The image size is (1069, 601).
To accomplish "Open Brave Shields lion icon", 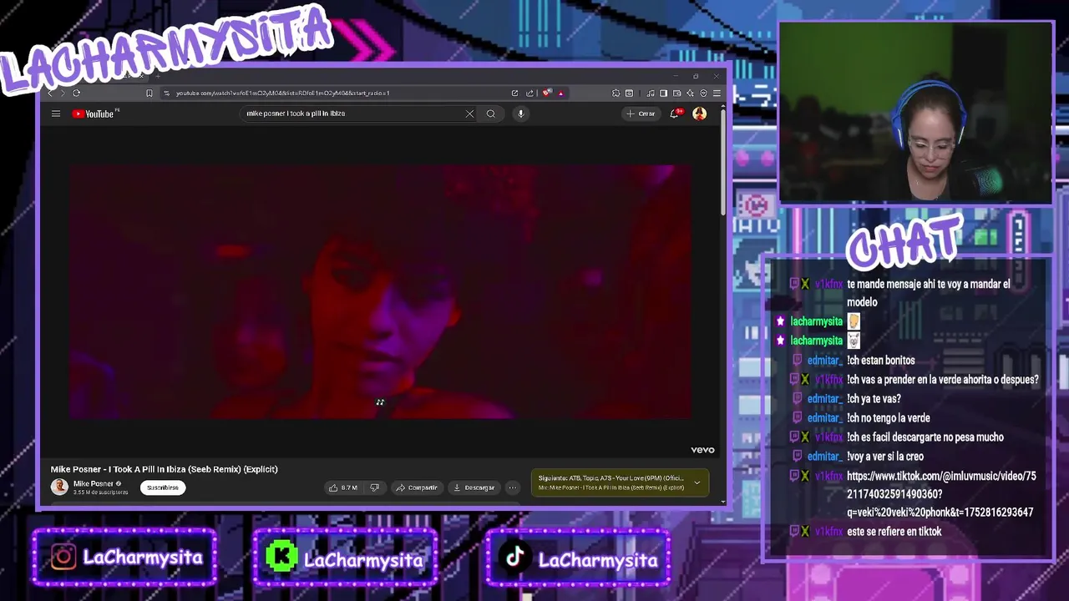I will point(546,93).
